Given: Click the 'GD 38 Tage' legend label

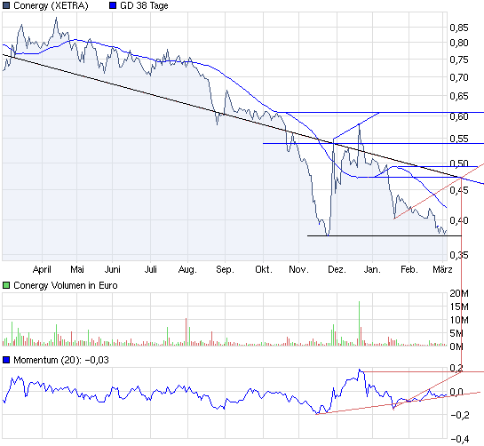Looking at the screenshot, I should (x=144, y=5).
